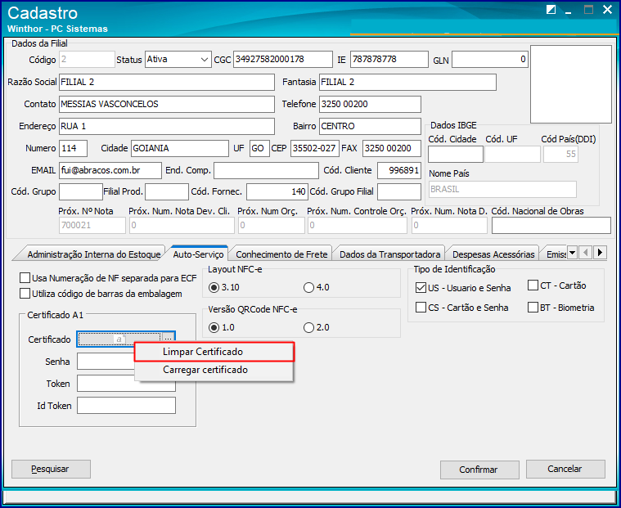Click the Id Token field
Image resolution: width=621 pixels, height=508 pixels.
126,406
